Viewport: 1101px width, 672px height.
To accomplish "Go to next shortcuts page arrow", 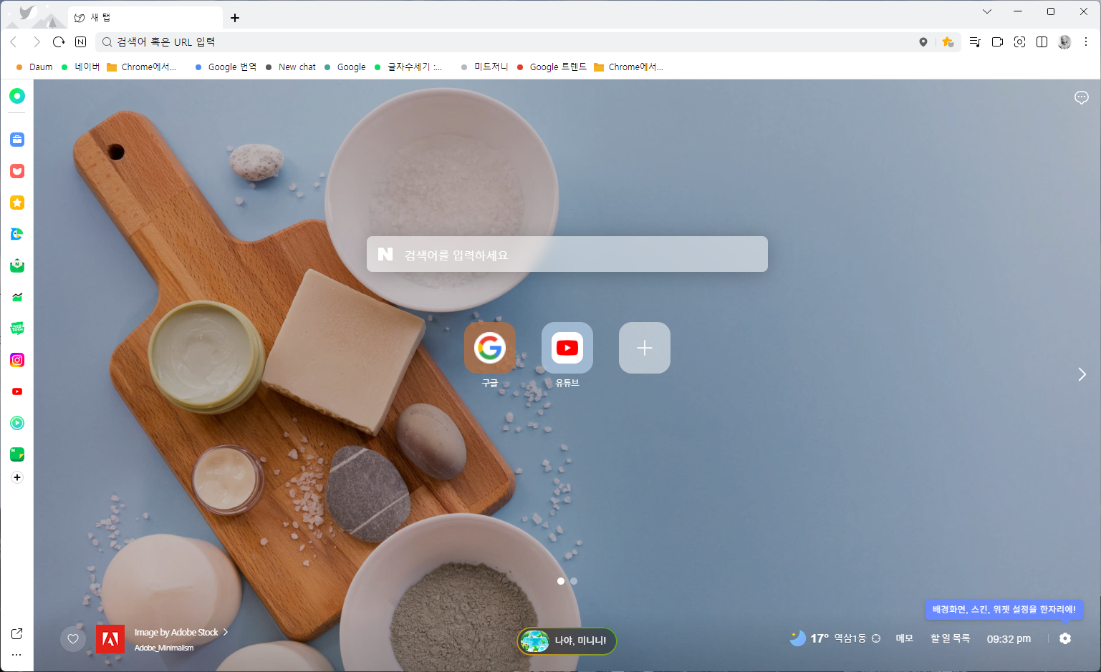I will (1082, 374).
